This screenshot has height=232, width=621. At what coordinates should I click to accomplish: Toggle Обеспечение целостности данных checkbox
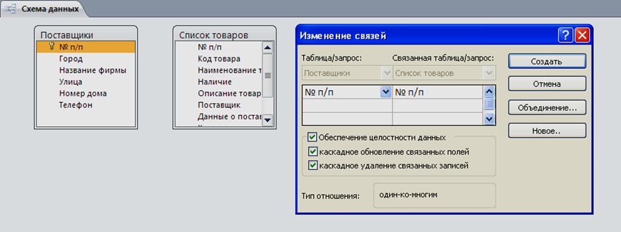pos(313,137)
